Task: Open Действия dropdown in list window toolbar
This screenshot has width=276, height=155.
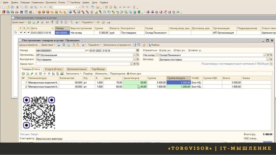Action: [x=19, y=22]
